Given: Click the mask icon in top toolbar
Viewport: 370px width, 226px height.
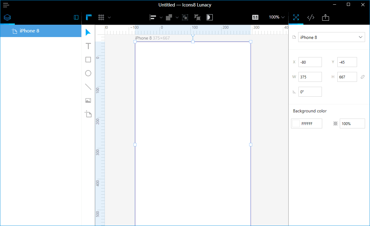Looking at the screenshot, I should (210, 17).
